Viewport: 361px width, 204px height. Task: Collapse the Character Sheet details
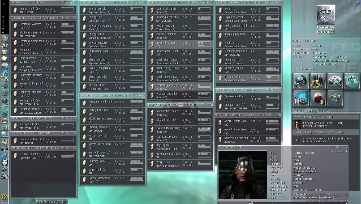tap(339, 151)
